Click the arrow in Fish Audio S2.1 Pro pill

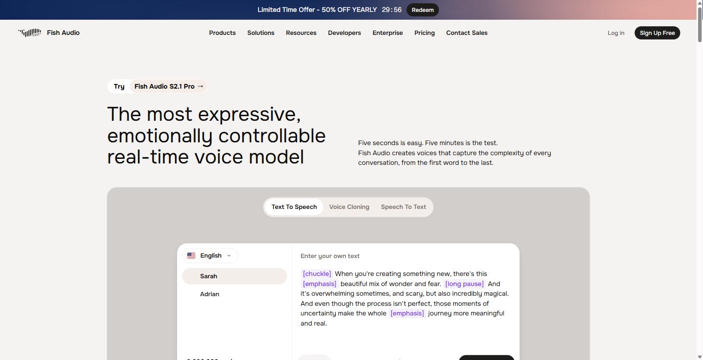coord(200,86)
